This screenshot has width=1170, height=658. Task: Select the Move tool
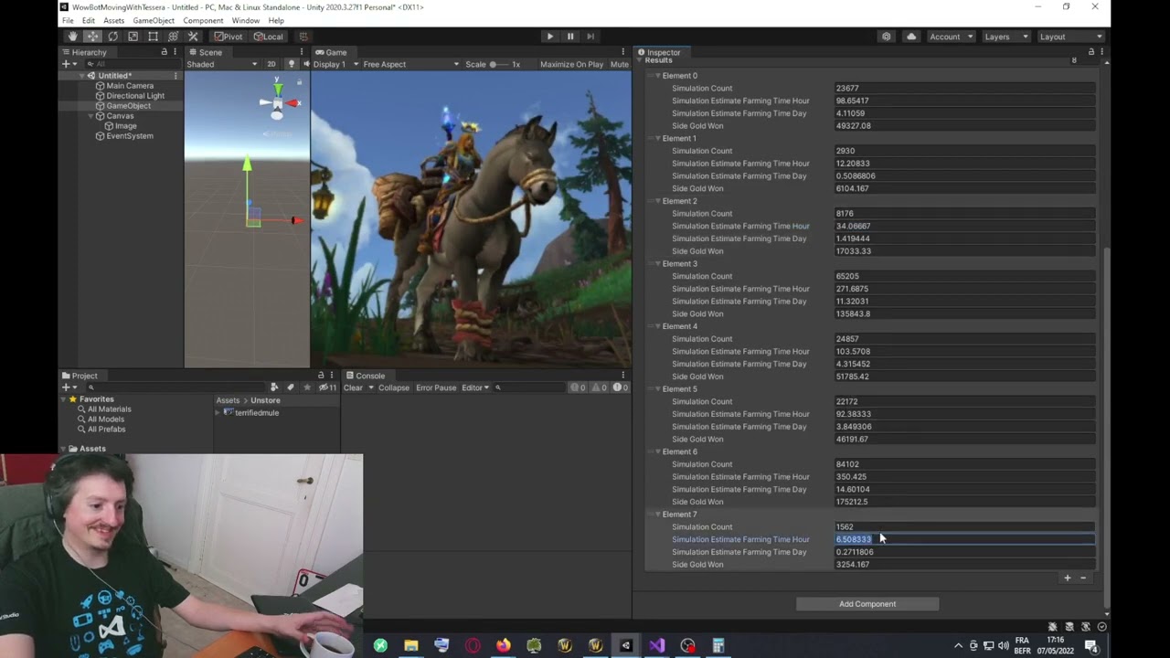(92, 37)
